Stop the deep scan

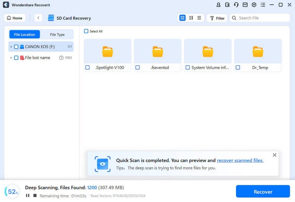(35, 195)
